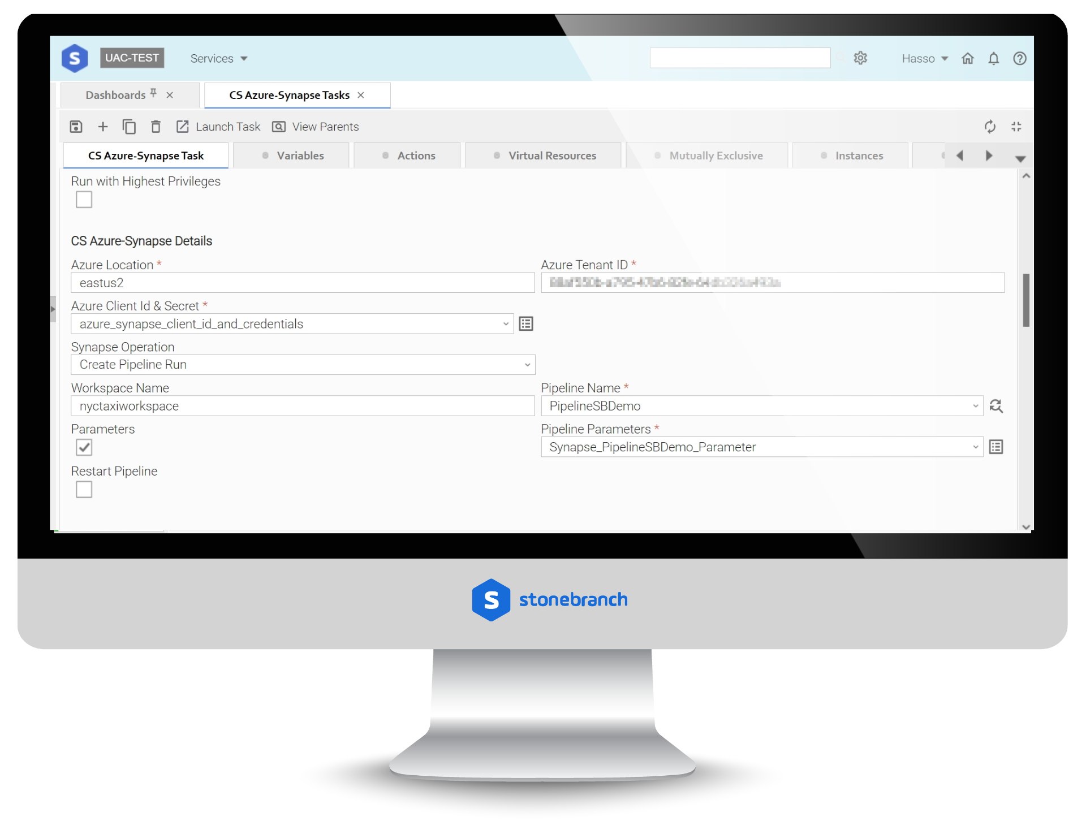Viewport: 1086px width, 834px height.
Task: Click scrollbar down arrow
Action: pyautogui.click(x=1026, y=527)
